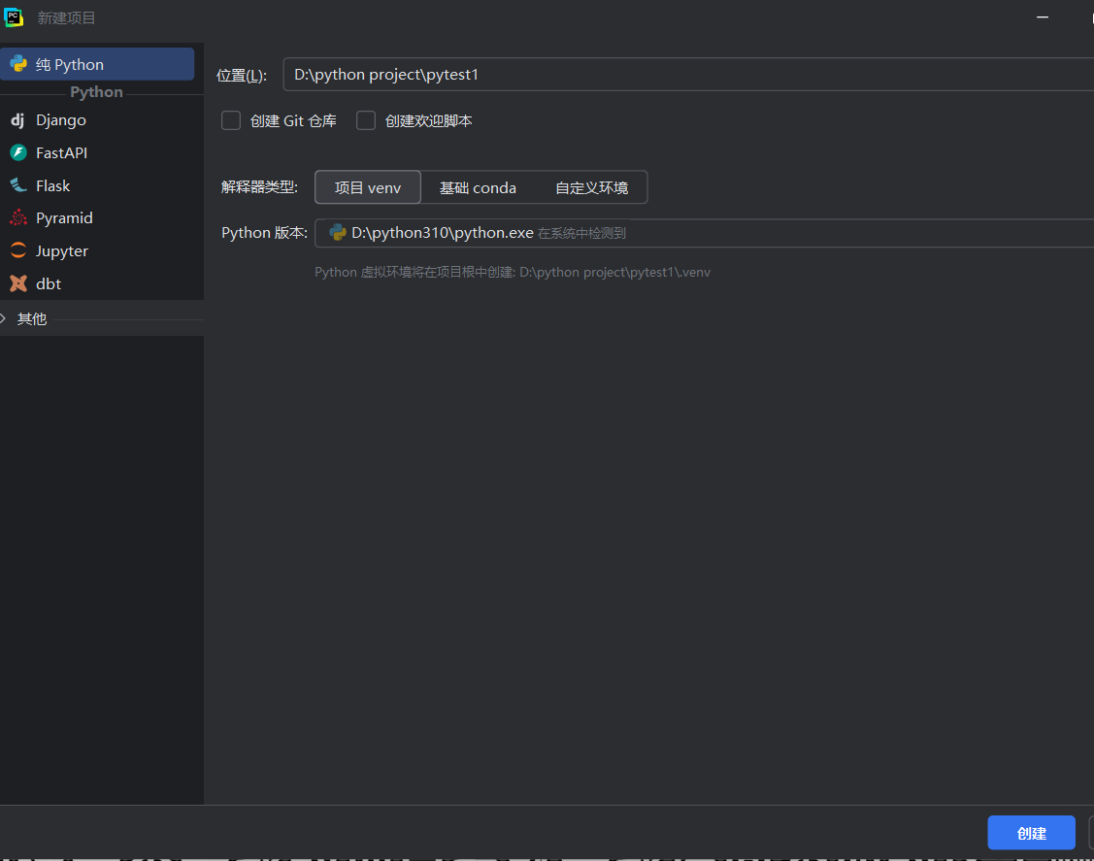1094x861 pixels.
Task: Switch to the 自定义环境 interpreter type
Action: [592, 187]
